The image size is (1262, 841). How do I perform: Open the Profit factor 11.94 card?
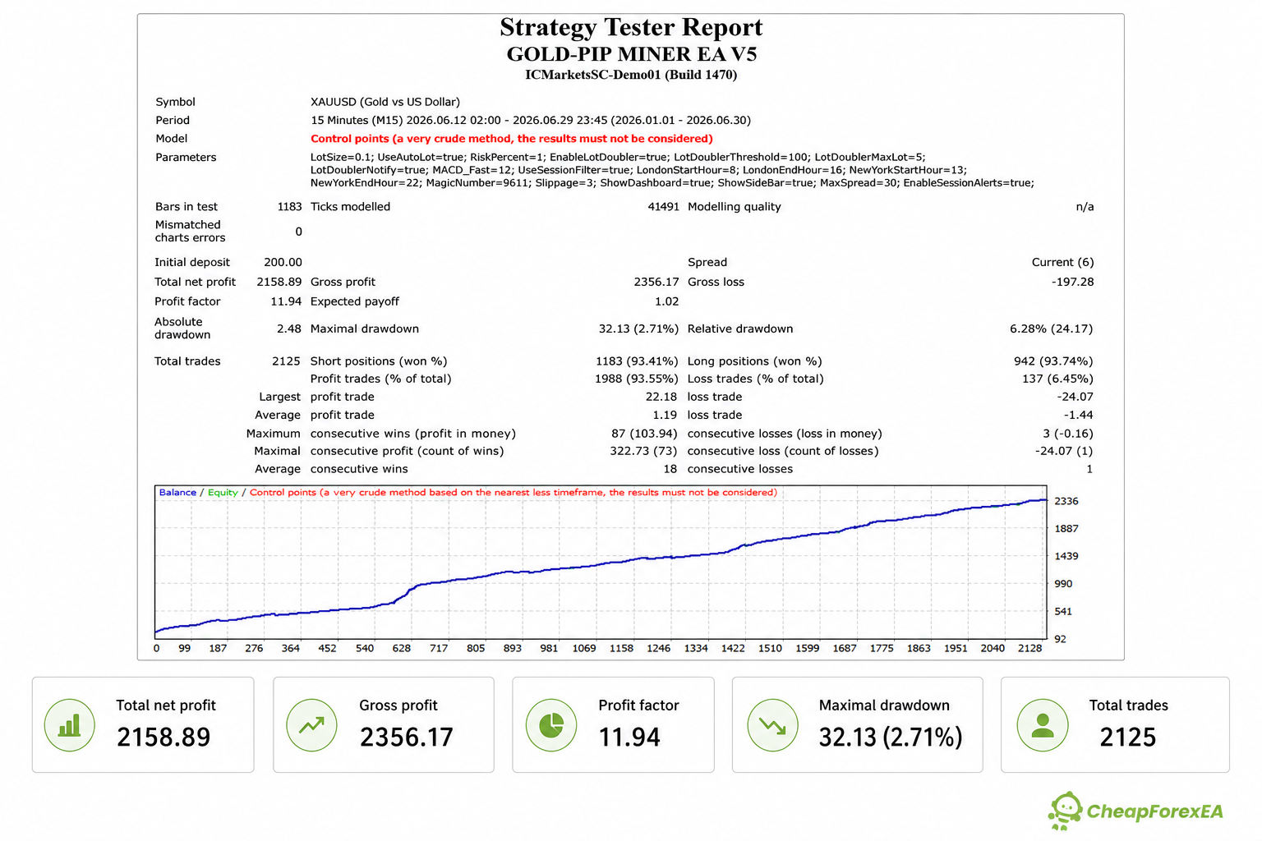click(x=613, y=724)
